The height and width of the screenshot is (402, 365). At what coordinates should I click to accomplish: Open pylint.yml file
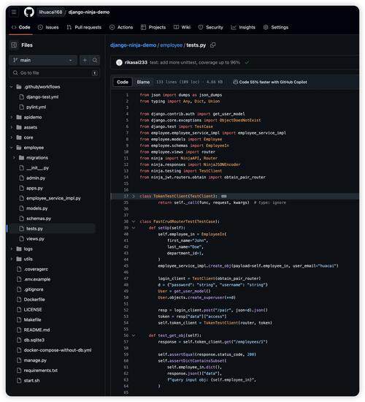[x=36, y=107]
